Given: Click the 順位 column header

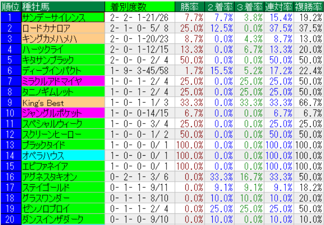Looking at the screenshot, I should coord(10,6).
